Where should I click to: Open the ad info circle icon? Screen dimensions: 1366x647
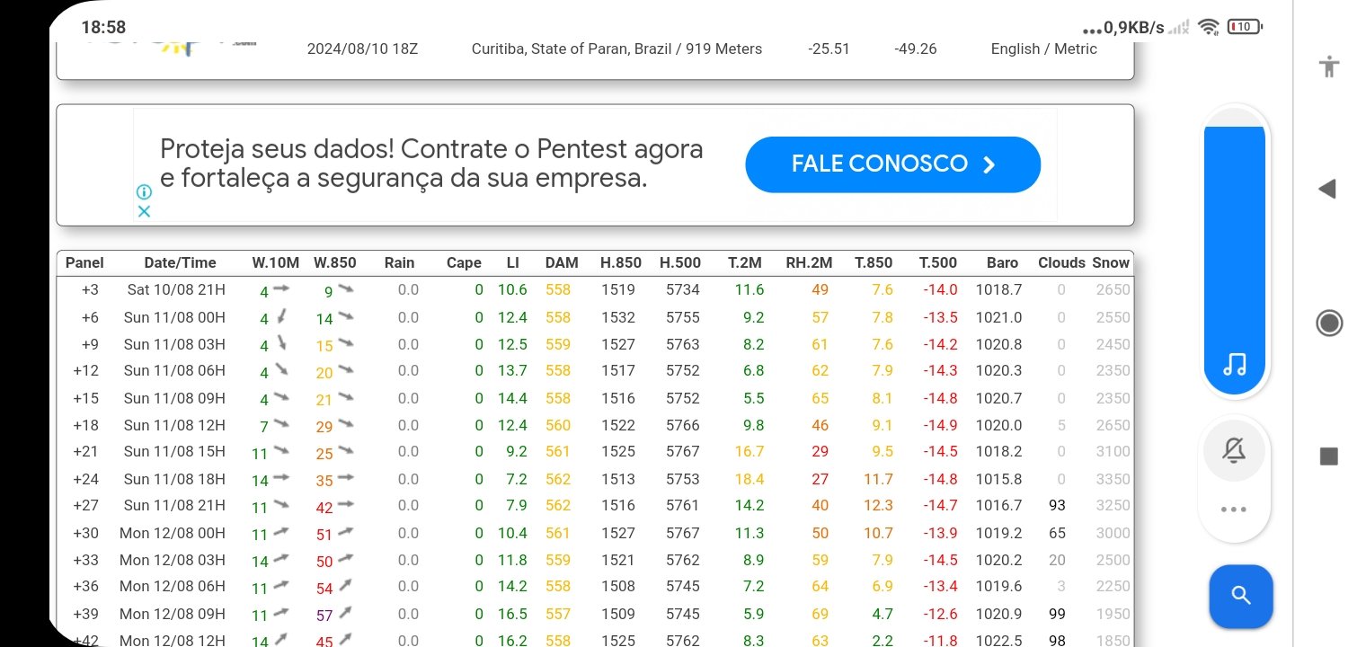click(x=144, y=191)
